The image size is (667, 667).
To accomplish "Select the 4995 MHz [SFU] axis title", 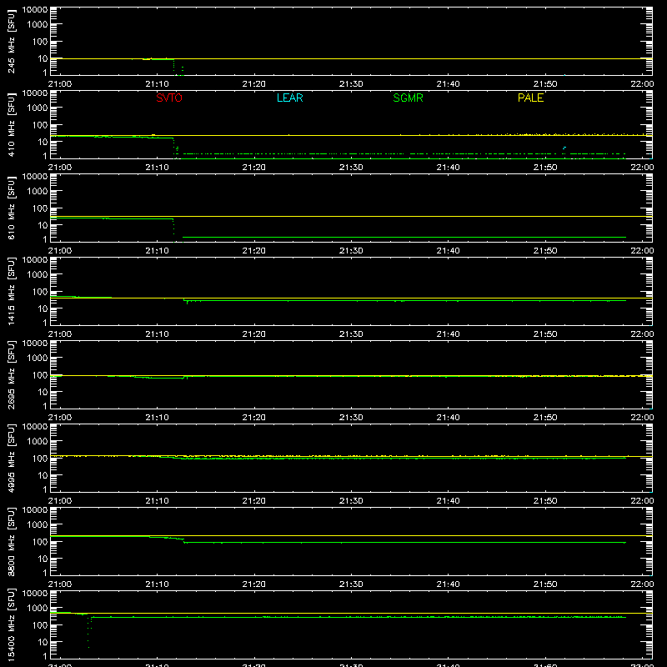I will (x=11, y=458).
